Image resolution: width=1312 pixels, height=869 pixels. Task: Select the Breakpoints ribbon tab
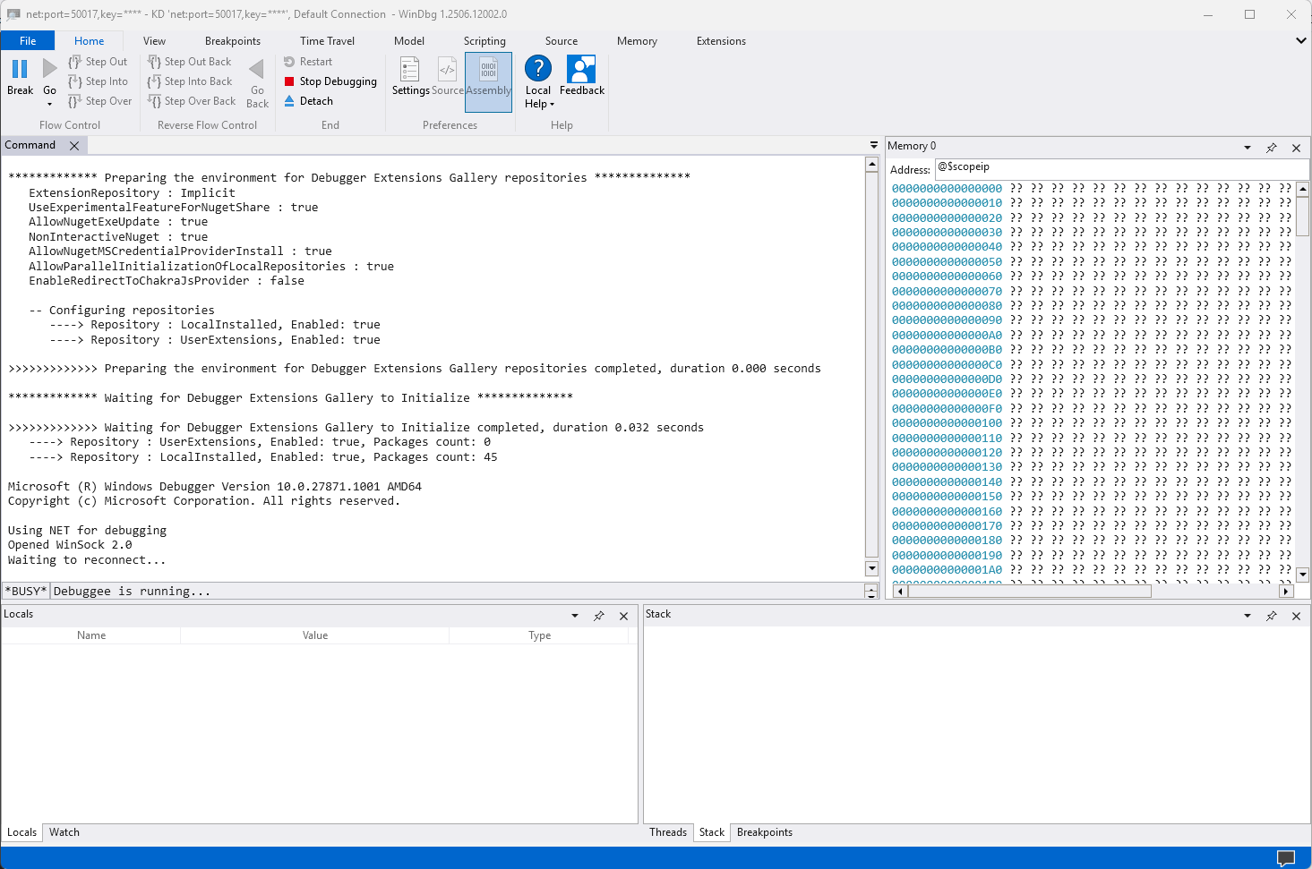pyautogui.click(x=233, y=41)
